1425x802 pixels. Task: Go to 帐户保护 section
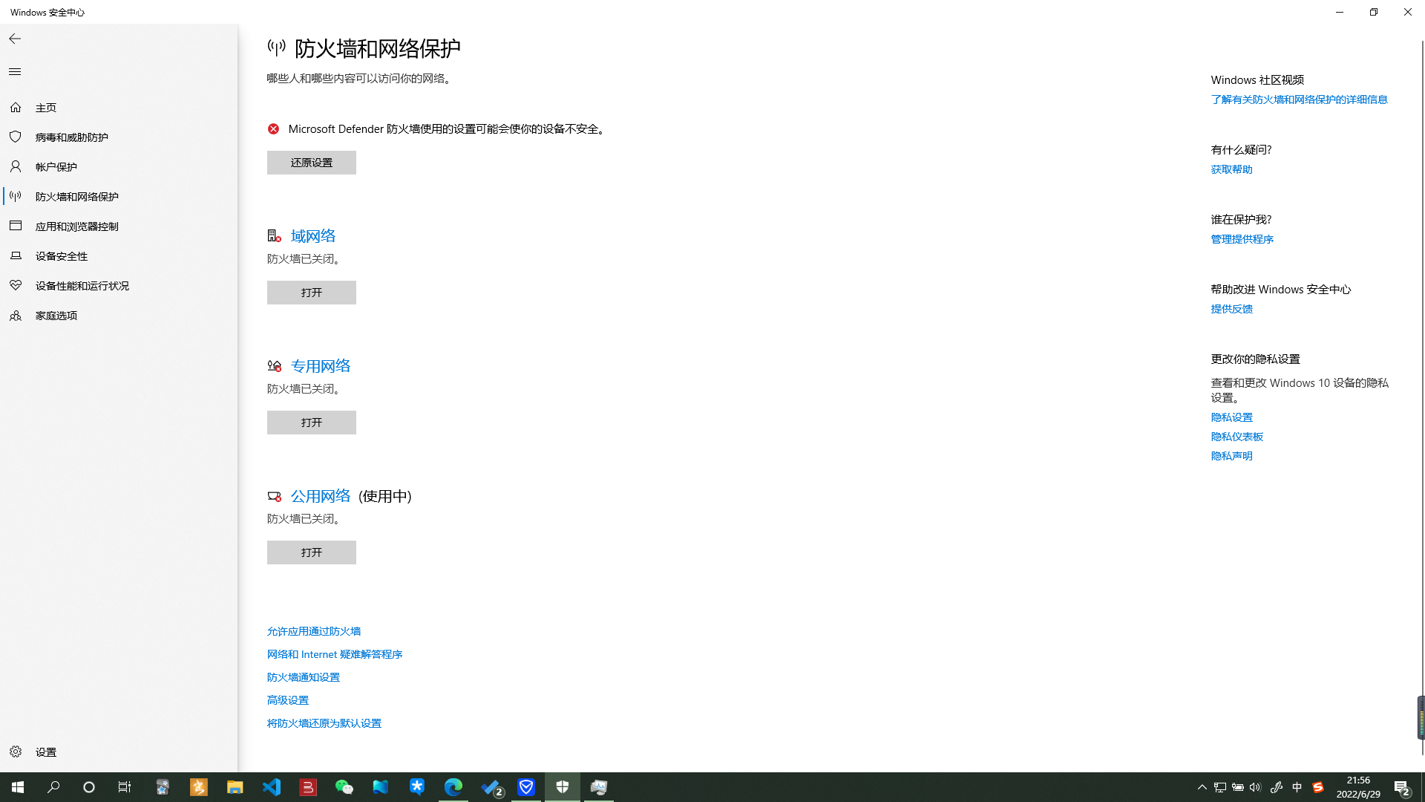(119, 167)
